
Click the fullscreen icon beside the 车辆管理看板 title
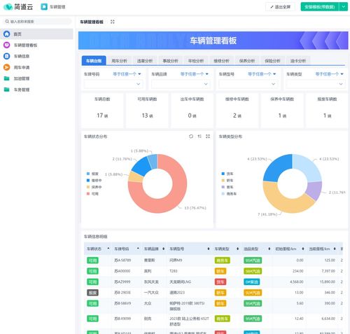[113, 22]
